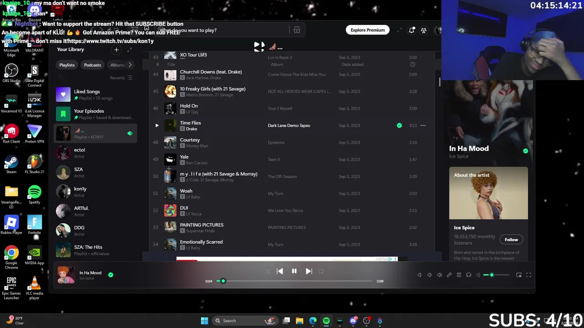Enter full screen player mode
The height and width of the screenshot is (328, 584).
pos(529,275)
